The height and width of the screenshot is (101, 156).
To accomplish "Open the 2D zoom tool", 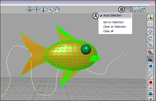I will pos(136,9).
